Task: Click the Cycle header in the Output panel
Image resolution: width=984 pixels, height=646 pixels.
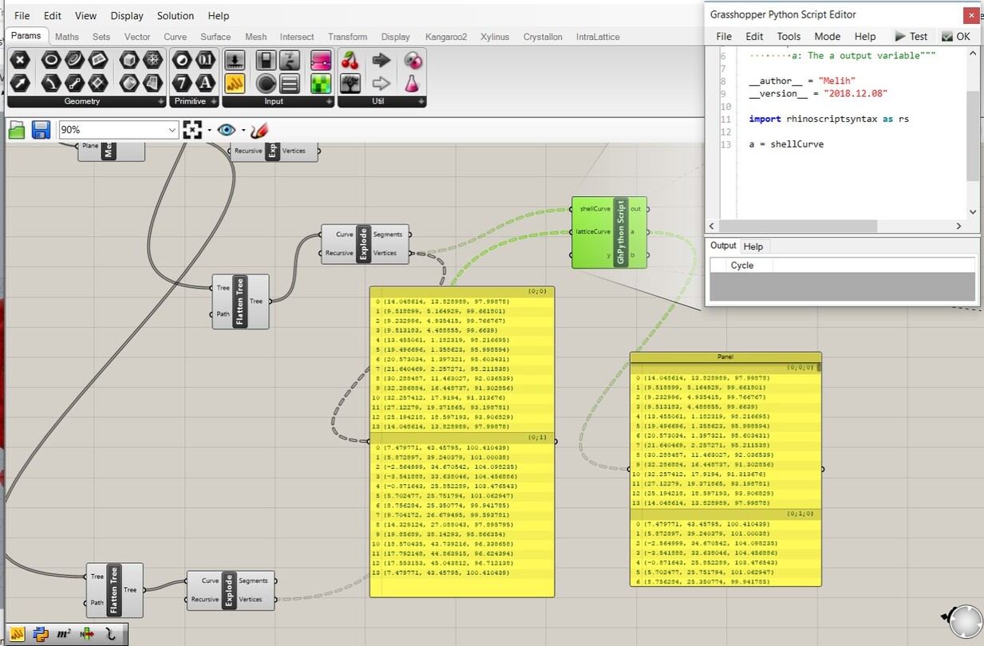Action: pyautogui.click(x=741, y=265)
